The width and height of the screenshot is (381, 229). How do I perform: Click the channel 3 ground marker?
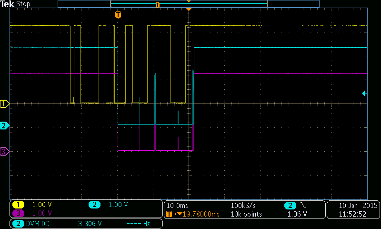point(4,152)
